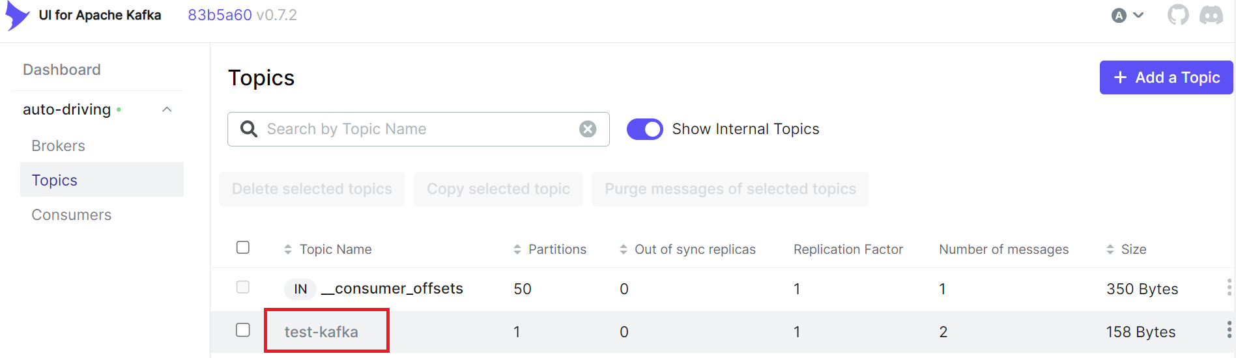Sort topics by Size column
Viewport: 1236px width, 358px height.
1133,249
